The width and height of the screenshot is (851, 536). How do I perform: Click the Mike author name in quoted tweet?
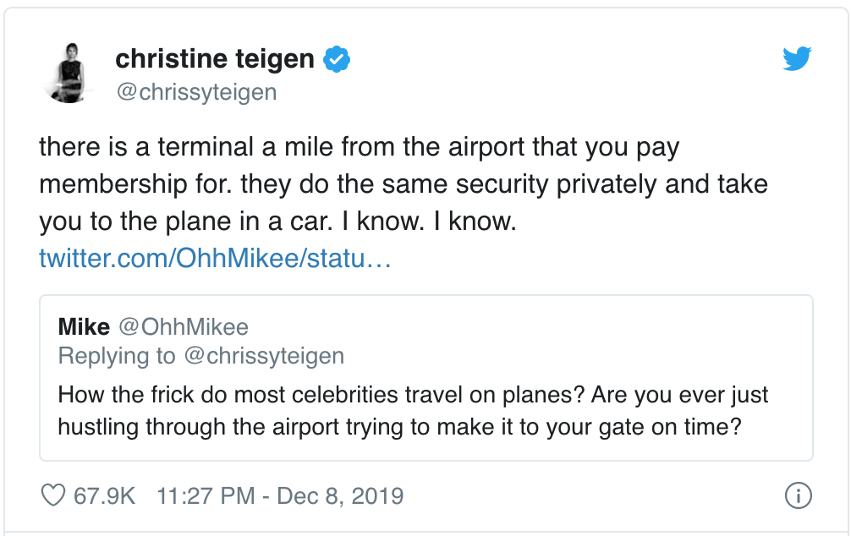point(84,326)
